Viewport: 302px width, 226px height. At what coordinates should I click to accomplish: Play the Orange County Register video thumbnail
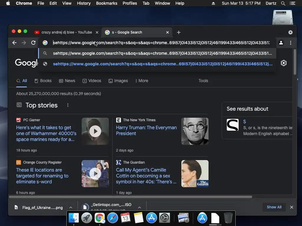(x=95, y=174)
